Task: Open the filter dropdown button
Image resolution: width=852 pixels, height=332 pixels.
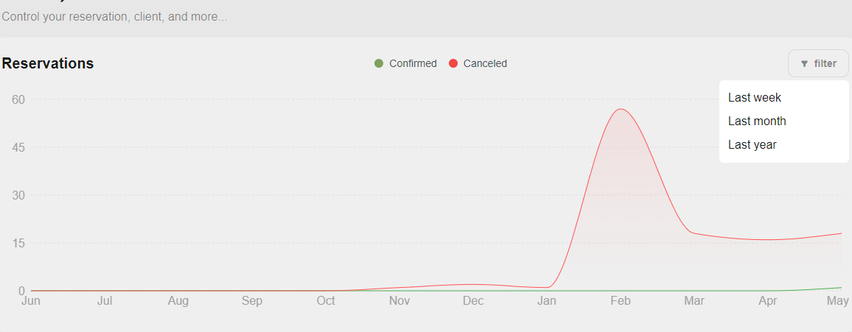Action: 818,63
